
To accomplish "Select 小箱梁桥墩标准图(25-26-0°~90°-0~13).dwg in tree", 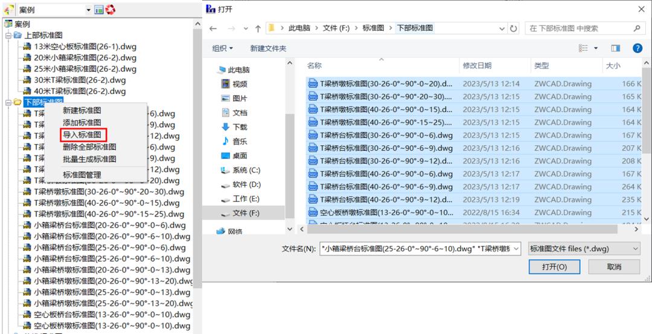I will (112, 292).
